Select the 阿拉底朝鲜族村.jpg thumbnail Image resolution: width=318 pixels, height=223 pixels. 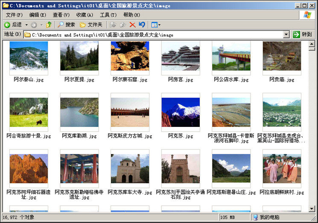tap(282, 169)
